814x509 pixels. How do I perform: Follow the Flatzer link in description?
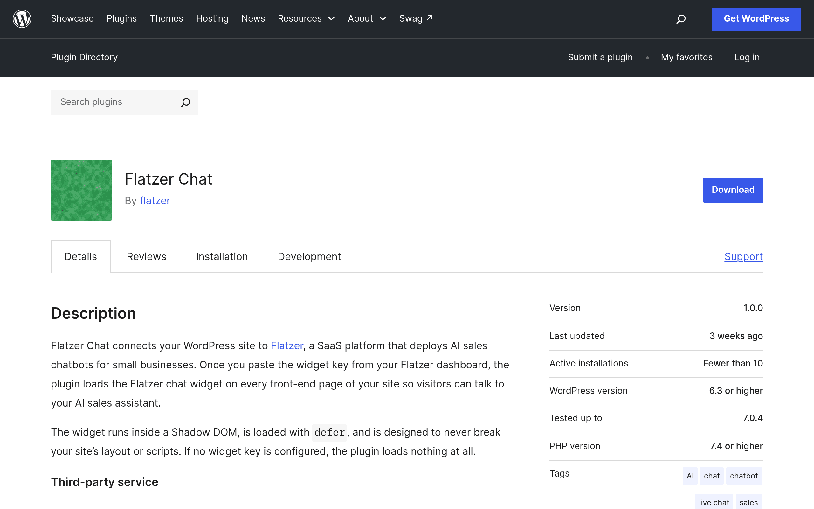coord(287,346)
